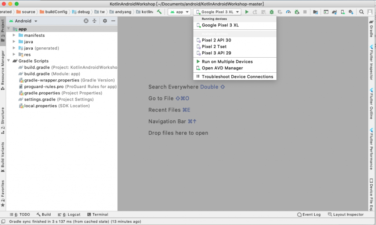Select running device Google Pixel 3 XL
Screen dimensions: 376x225
pos(235,25)
